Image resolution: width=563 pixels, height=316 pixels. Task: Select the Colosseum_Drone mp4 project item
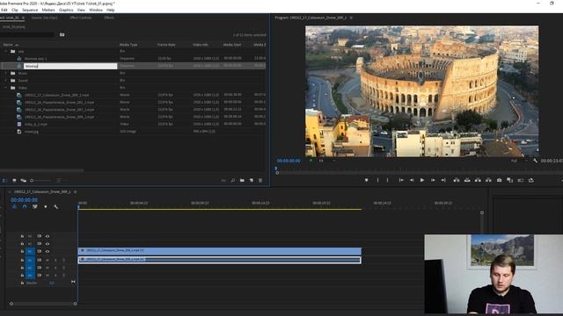(56, 96)
